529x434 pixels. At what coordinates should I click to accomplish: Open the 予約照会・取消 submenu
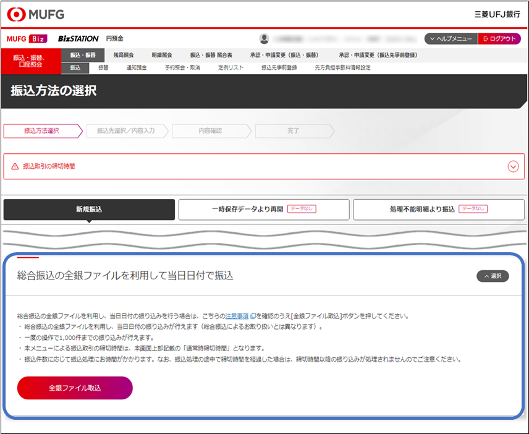pyautogui.click(x=182, y=67)
